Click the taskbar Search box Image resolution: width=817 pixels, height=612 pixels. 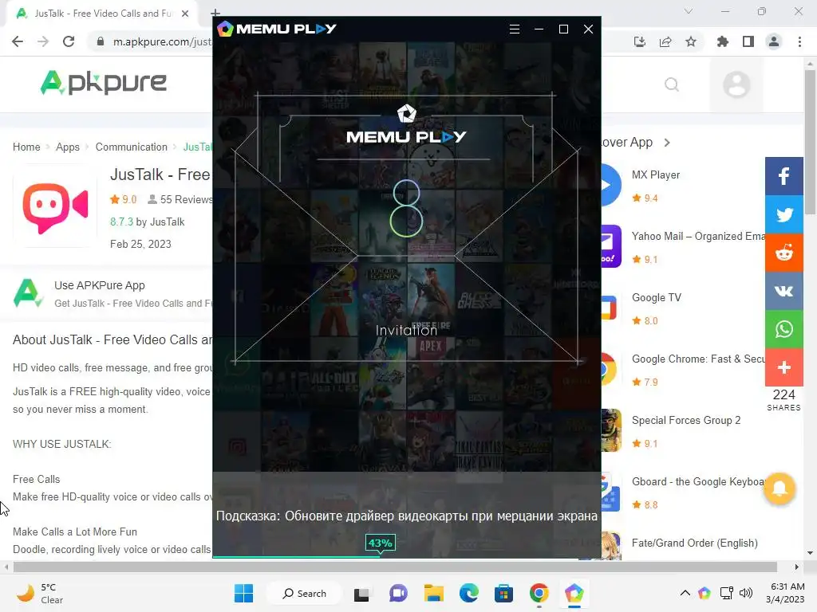[304, 593]
